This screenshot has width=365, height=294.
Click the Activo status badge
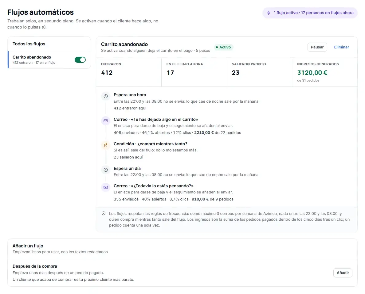pyautogui.click(x=223, y=47)
